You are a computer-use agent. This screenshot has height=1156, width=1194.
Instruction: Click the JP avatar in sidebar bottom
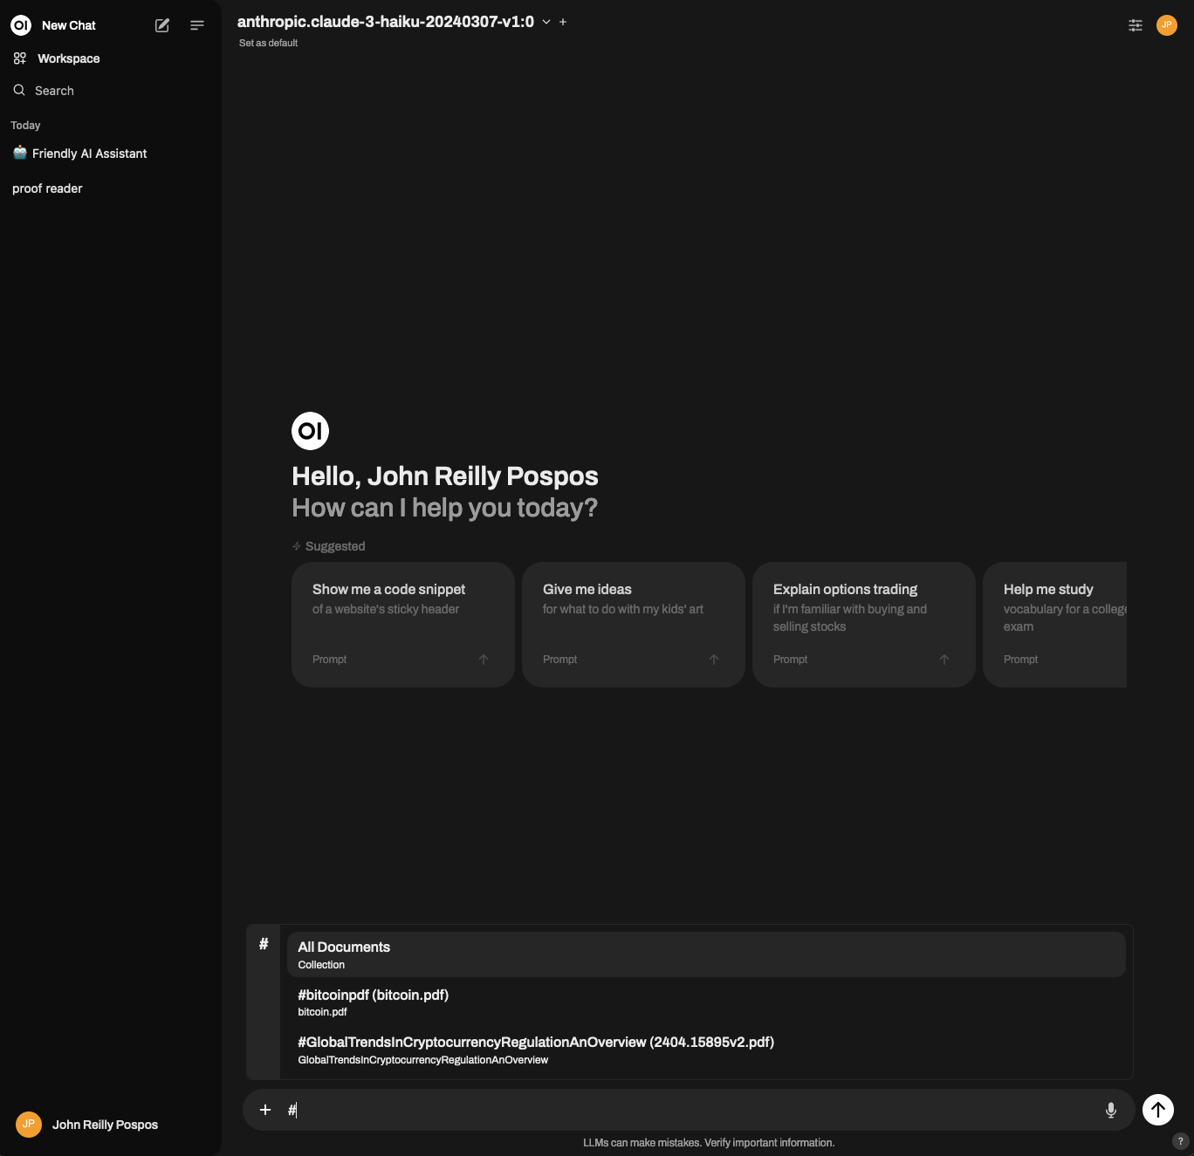pos(29,1125)
